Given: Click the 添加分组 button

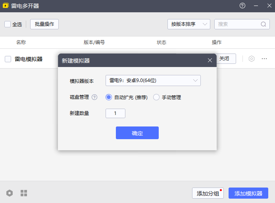Looking at the screenshot, I should point(208,193).
